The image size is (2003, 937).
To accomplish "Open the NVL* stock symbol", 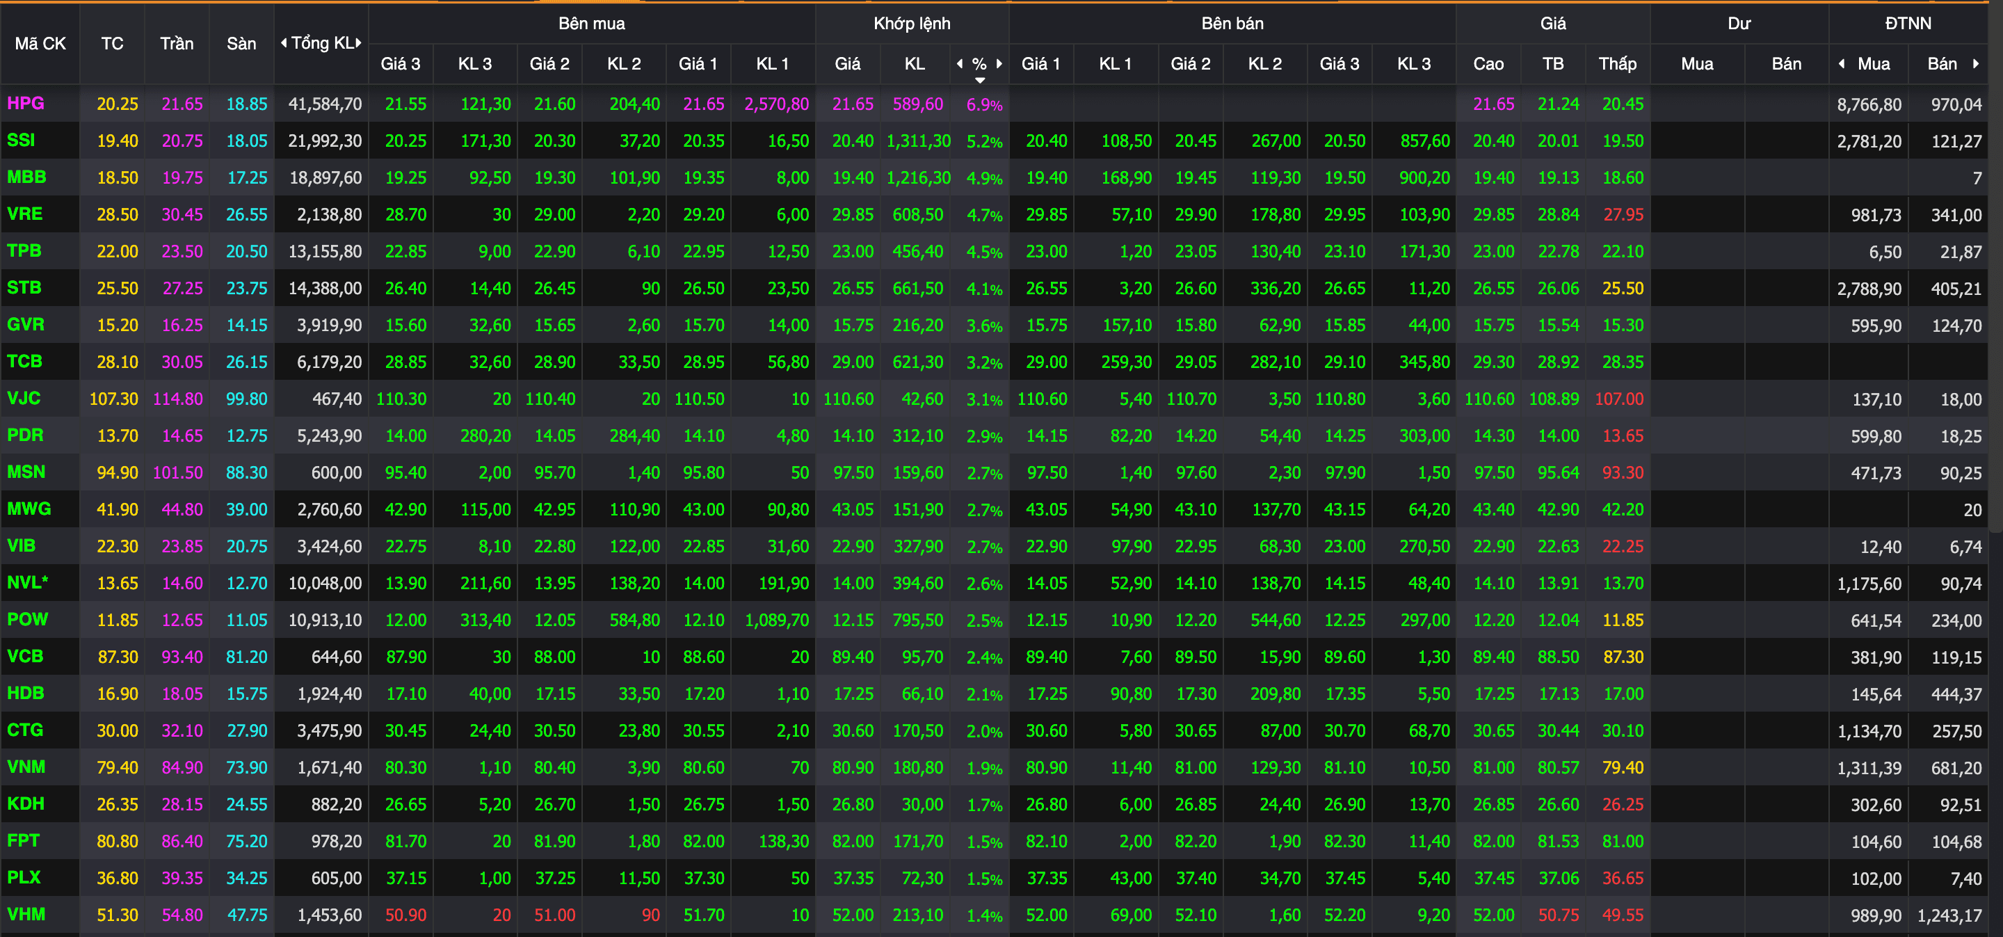I will coord(28,582).
